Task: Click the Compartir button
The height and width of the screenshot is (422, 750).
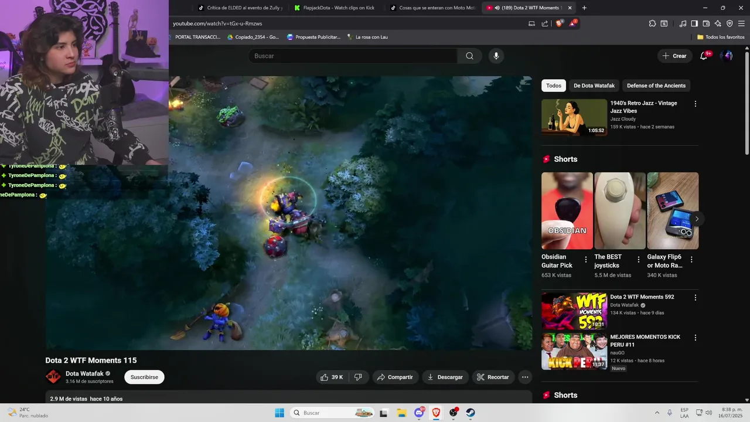Action: pos(396,377)
